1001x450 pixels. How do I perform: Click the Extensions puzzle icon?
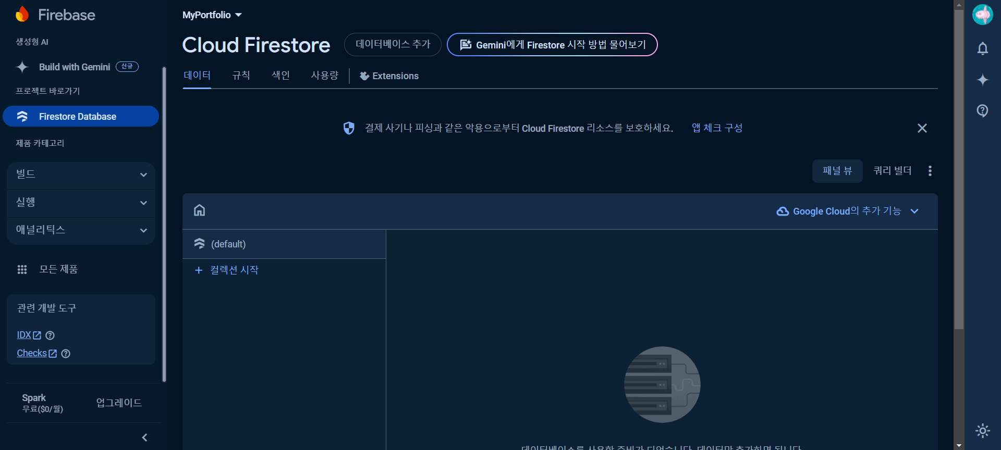point(364,76)
